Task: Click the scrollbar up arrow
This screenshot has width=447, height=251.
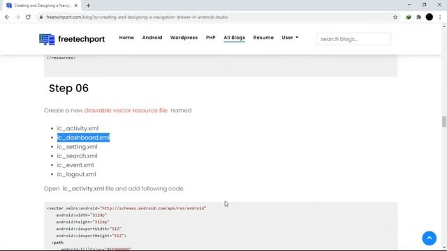Action: tap(444, 26)
